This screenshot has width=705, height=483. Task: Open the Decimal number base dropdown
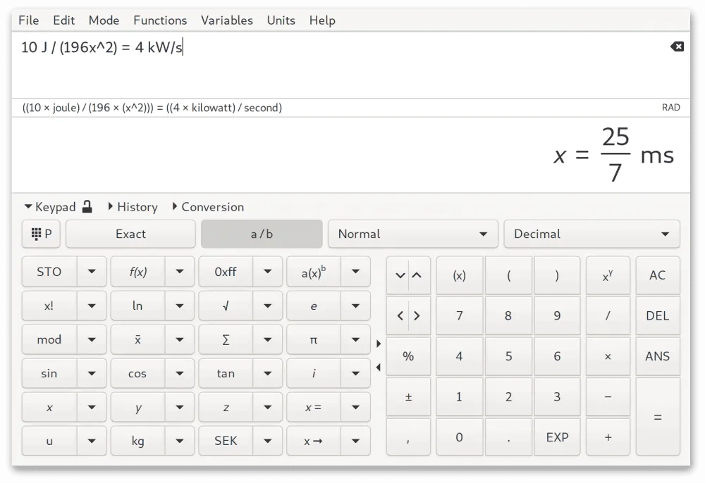591,234
